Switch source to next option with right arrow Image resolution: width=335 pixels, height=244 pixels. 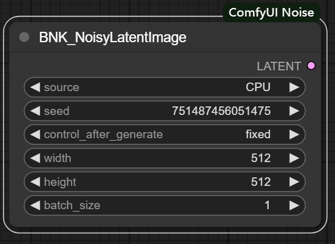click(x=294, y=87)
